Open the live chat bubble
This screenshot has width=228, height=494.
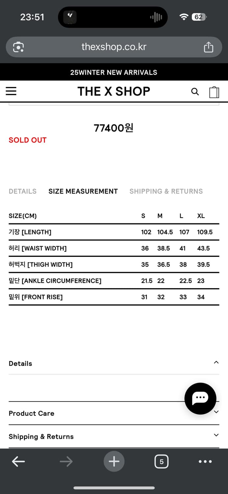tap(200, 398)
